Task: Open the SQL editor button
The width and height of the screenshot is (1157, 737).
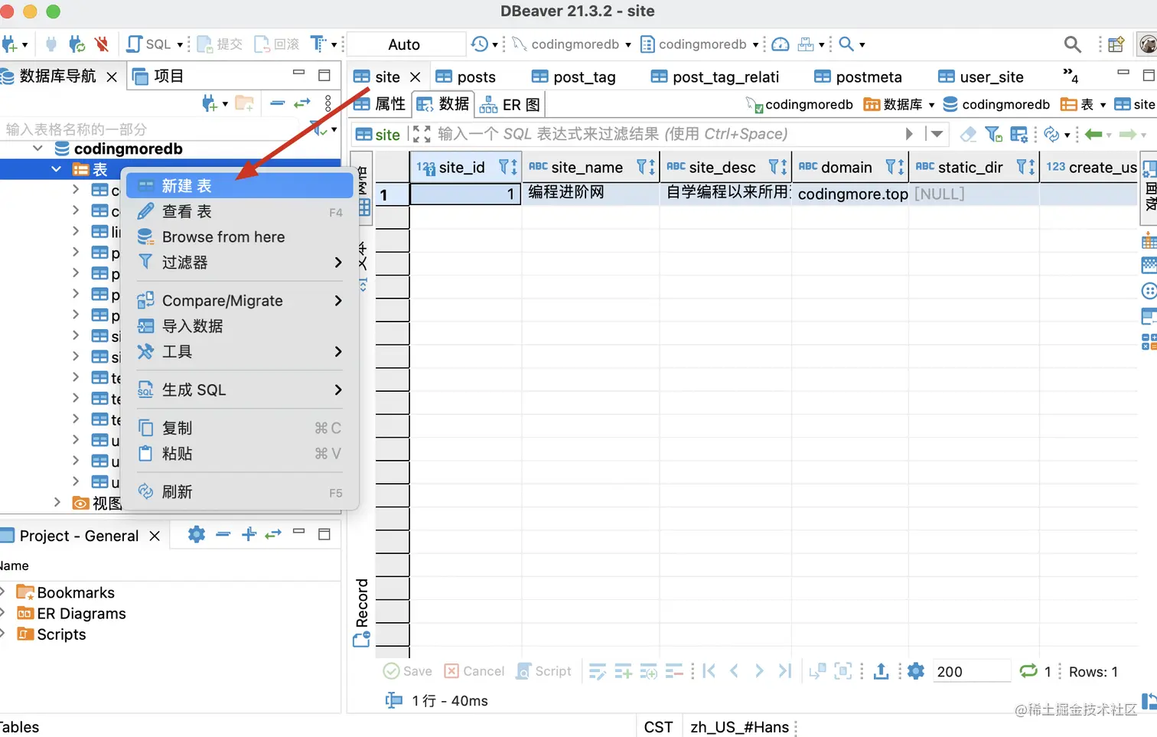Action: coord(149,44)
